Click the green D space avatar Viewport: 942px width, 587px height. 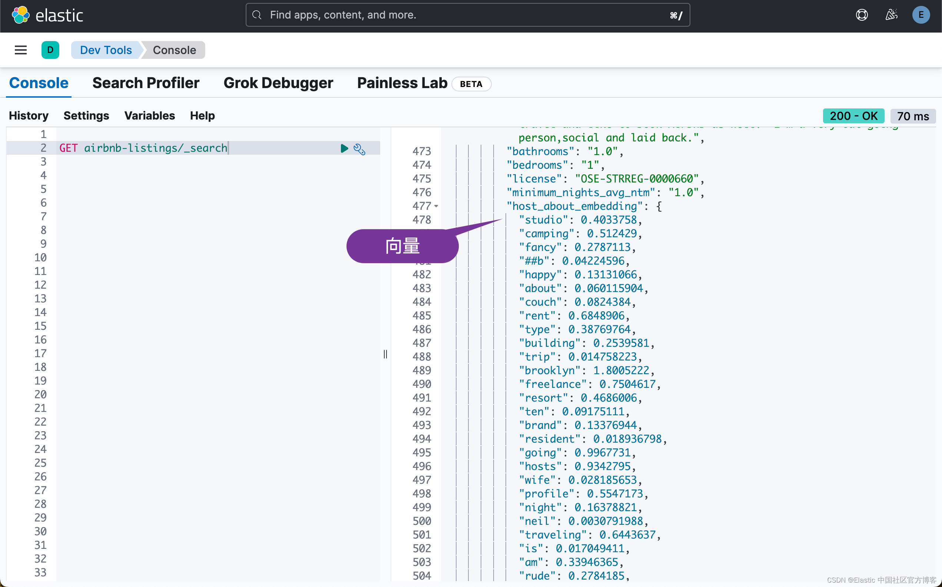(x=50, y=50)
